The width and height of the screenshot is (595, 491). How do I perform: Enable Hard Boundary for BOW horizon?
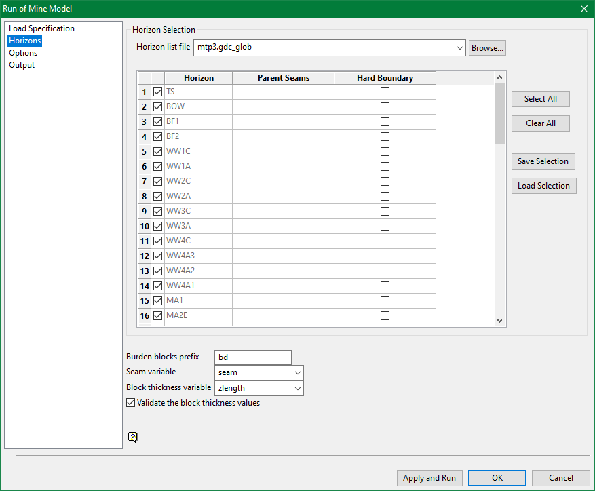[x=385, y=106]
